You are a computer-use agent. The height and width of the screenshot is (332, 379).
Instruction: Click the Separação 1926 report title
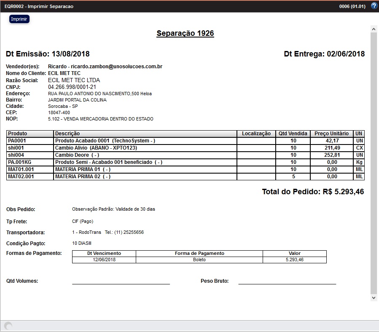tap(185, 33)
